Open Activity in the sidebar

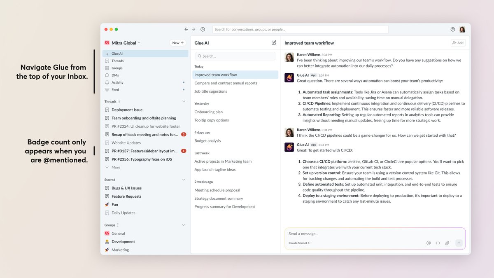[145, 82]
